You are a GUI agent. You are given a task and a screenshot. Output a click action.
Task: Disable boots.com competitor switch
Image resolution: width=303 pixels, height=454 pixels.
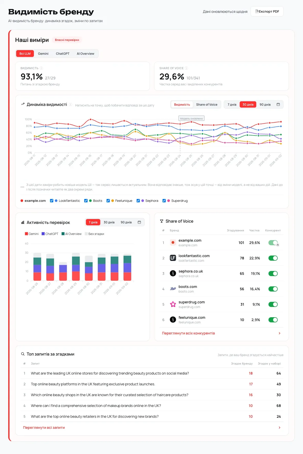pyautogui.click(x=273, y=289)
